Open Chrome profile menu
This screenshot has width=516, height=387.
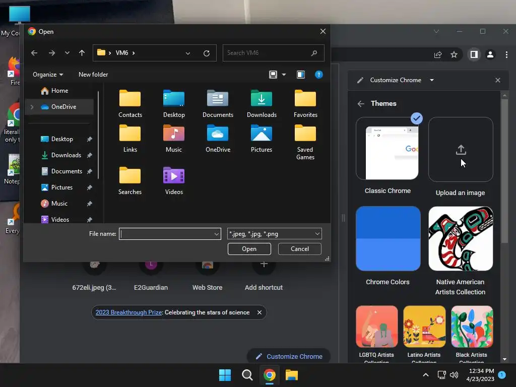click(x=490, y=54)
